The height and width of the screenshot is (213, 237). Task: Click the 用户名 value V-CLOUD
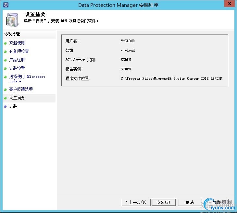128,41
